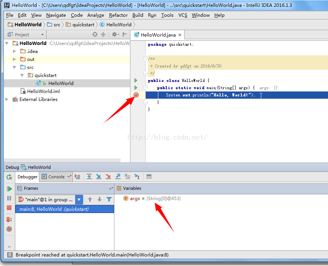Viewport: 328px width, 266px height.
Task: Toggle Mute Breakpoints in debug sidebar
Action: [x=9, y=229]
